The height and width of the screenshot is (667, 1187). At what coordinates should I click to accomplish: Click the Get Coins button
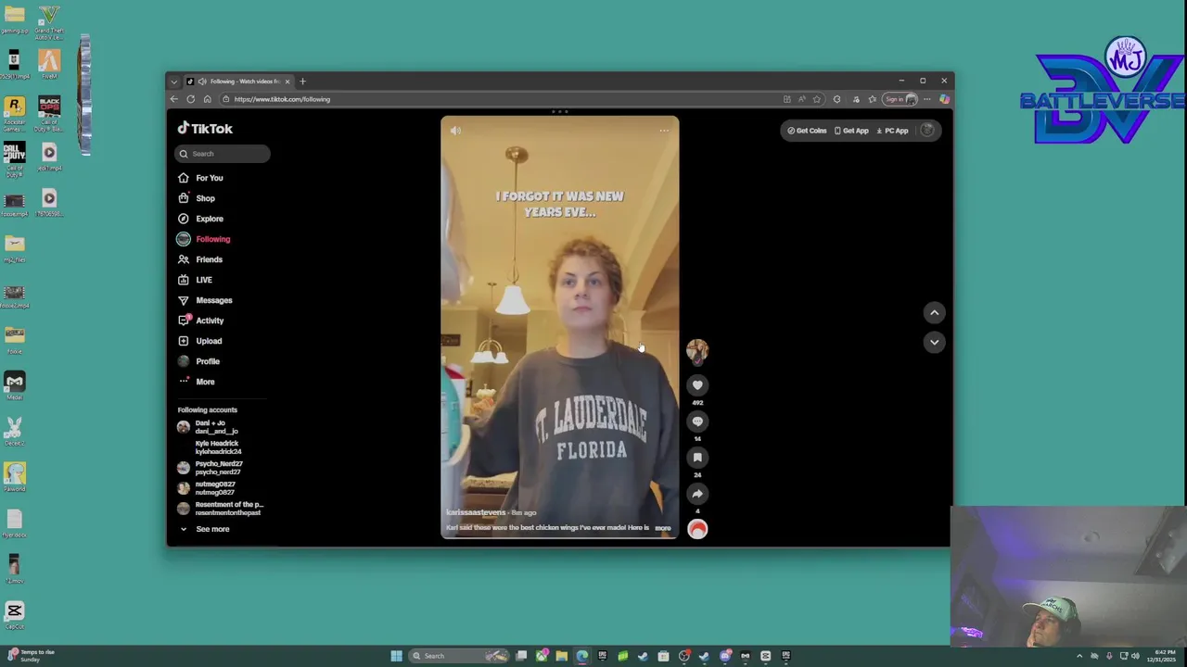[807, 131]
